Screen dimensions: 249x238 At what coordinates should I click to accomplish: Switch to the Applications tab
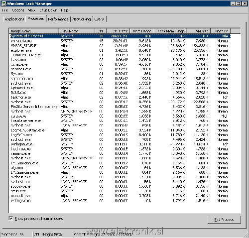coord(14,19)
